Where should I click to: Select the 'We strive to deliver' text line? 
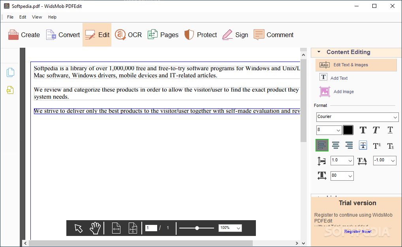click(167, 111)
